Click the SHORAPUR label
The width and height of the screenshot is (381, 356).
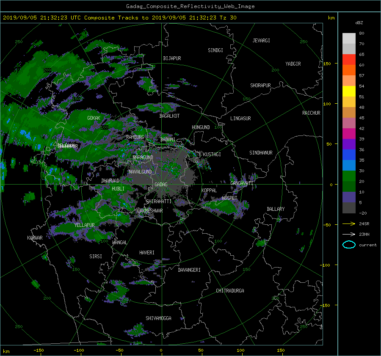[x=260, y=86]
